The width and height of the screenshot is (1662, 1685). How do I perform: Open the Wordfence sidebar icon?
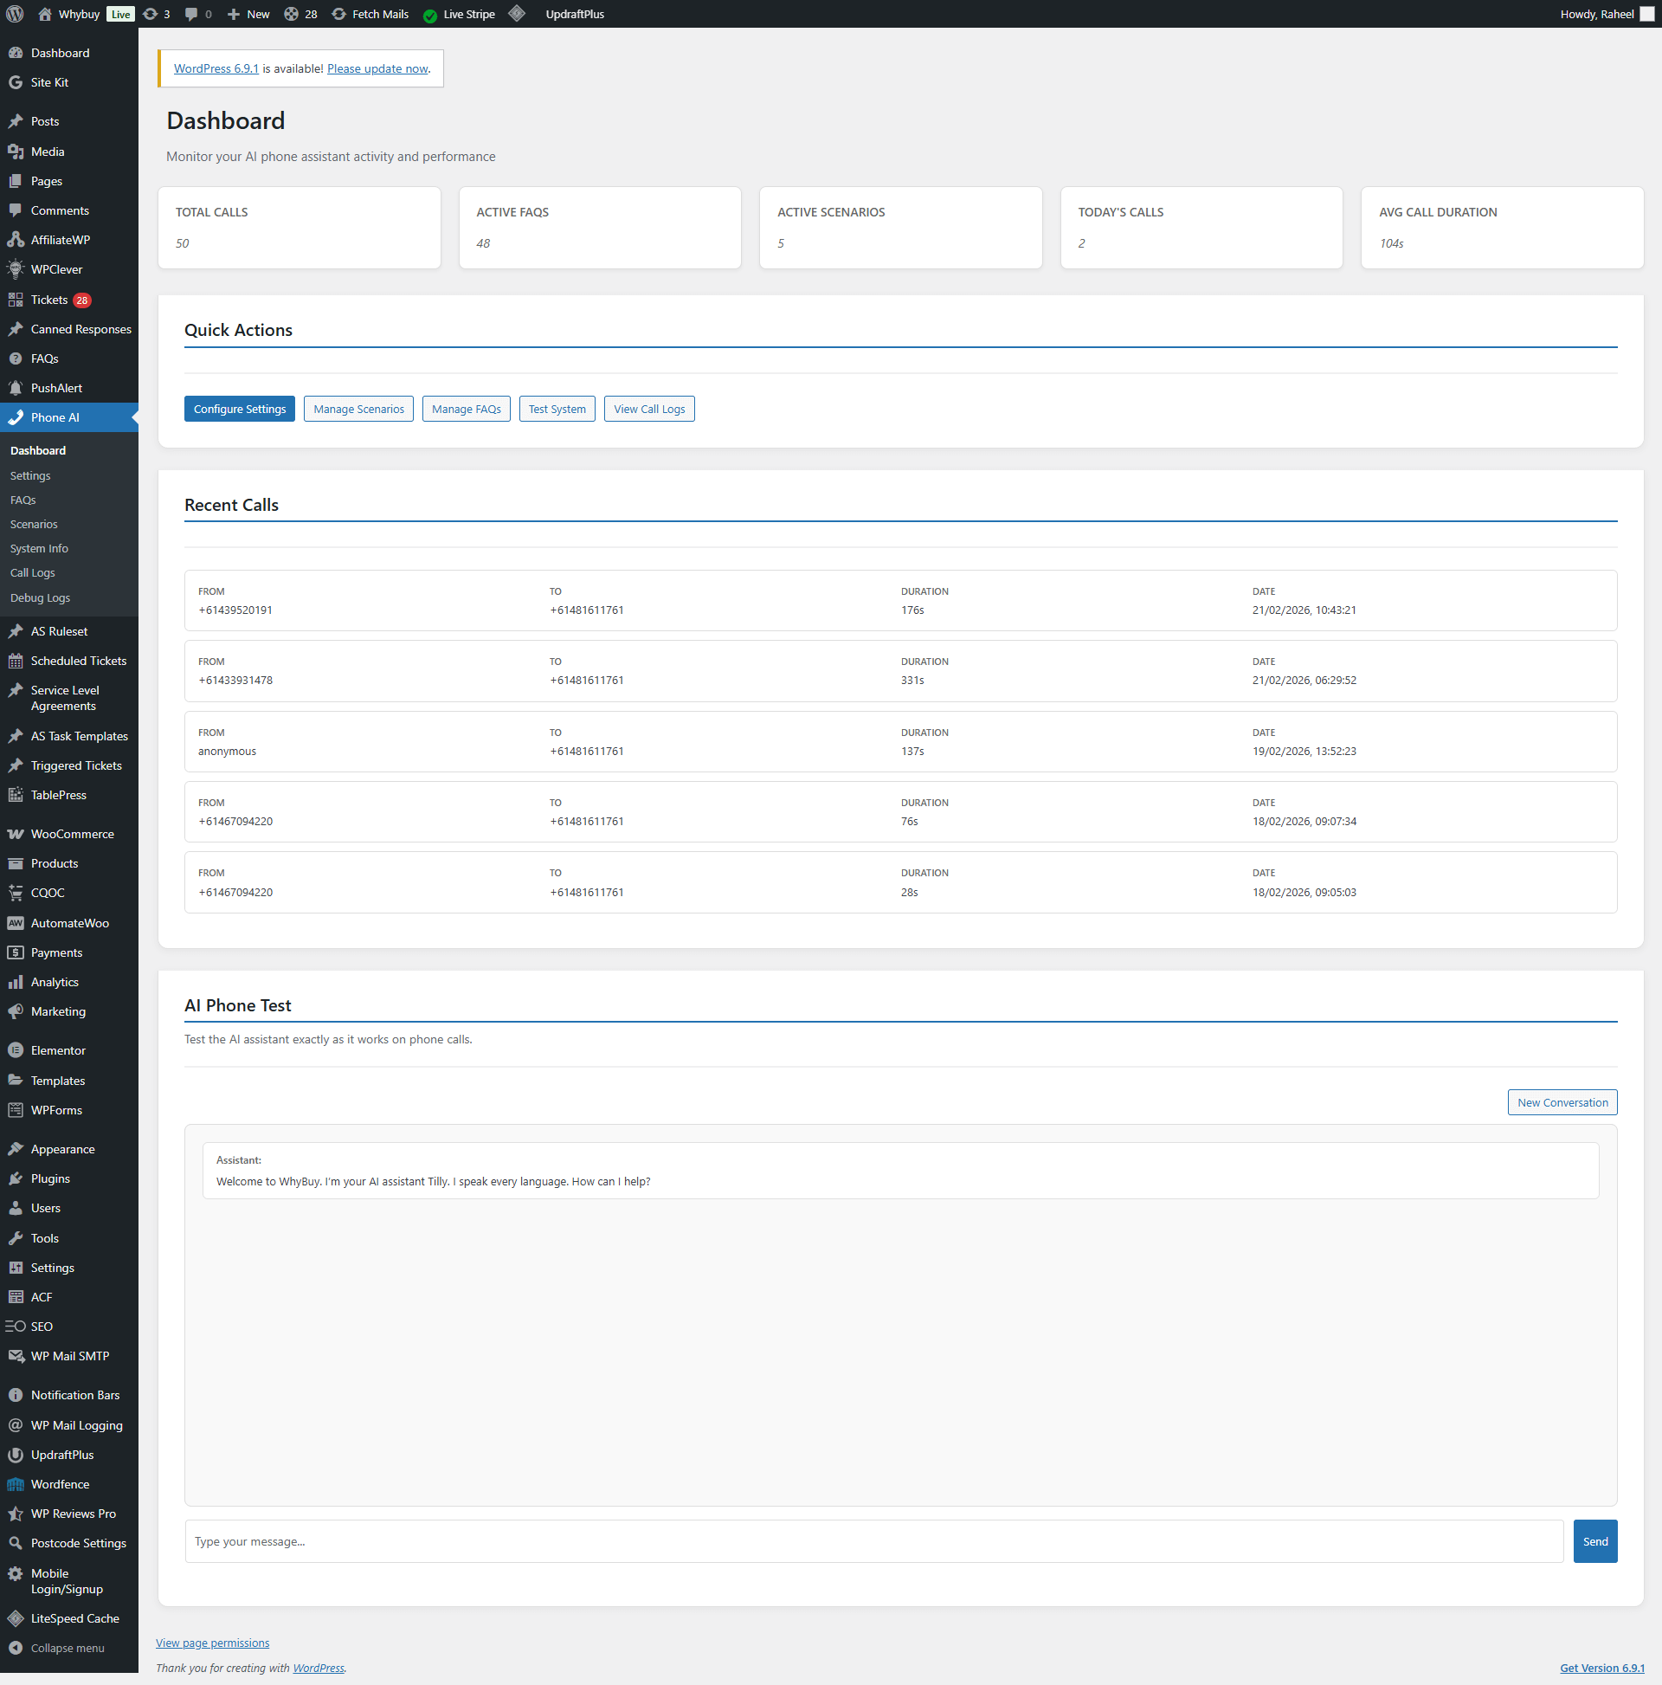point(16,1483)
